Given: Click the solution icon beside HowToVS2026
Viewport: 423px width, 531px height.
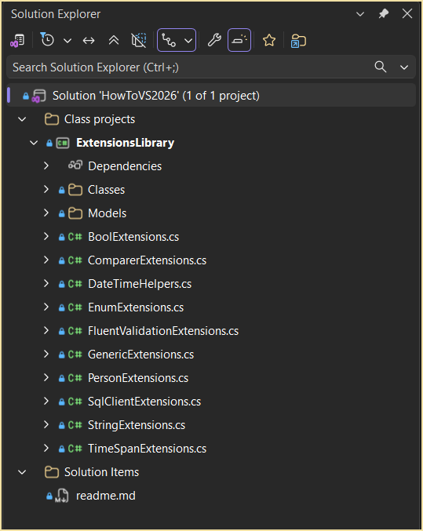Looking at the screenshot, I should point(39,96).
